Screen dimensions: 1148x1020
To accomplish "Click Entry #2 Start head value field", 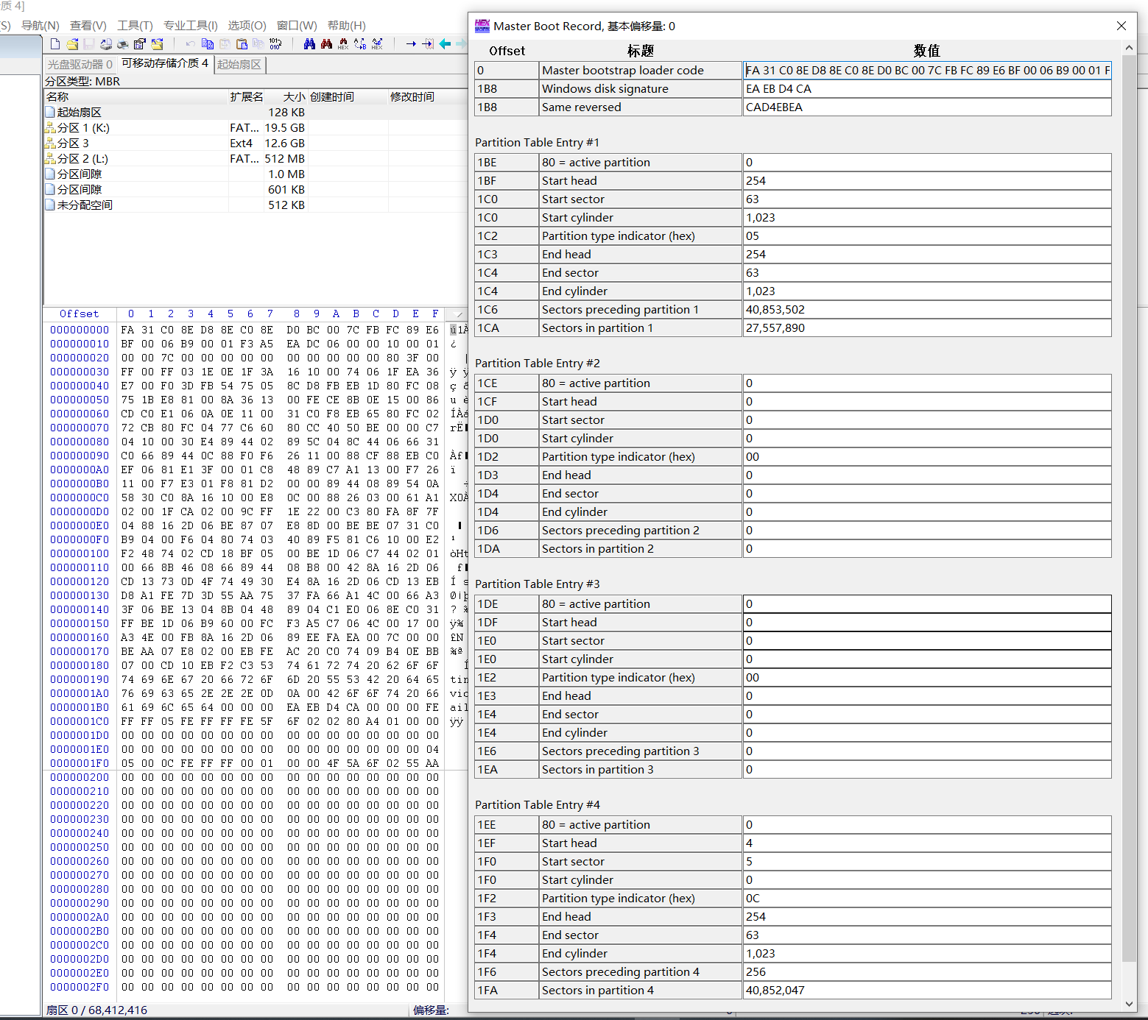I will pyautogui.click(x=927, y=402).
